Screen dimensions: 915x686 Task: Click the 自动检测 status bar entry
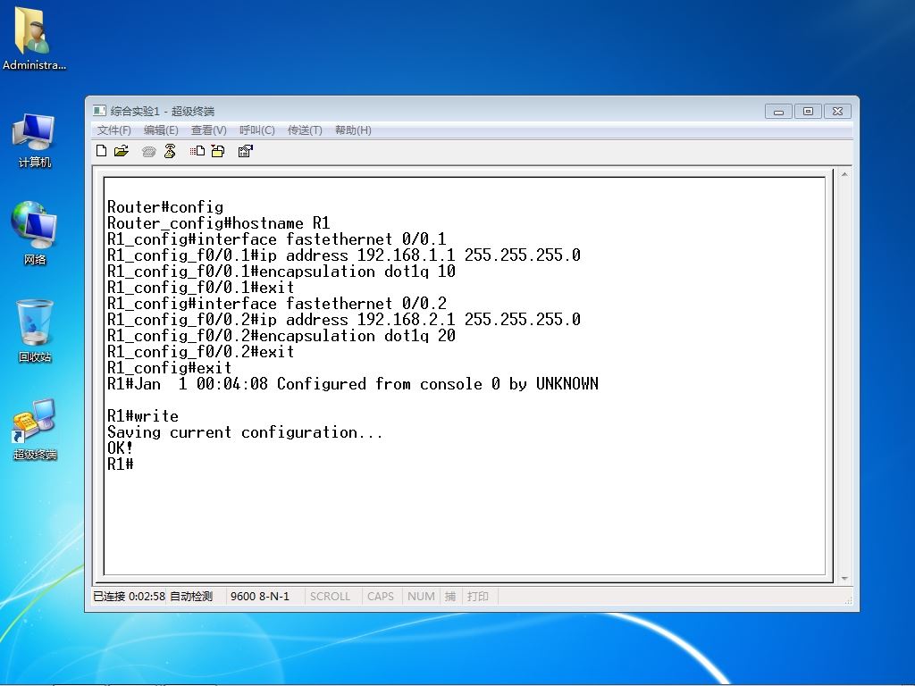point(191,596)
